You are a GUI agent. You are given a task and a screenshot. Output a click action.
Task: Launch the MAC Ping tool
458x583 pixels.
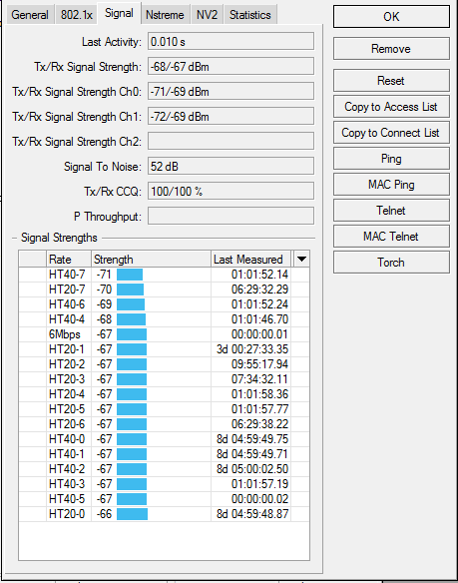click(x=391, y=185)
